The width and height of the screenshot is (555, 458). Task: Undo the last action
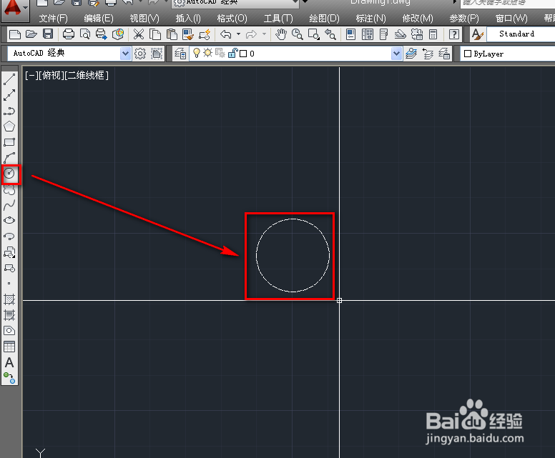[226, 34]
